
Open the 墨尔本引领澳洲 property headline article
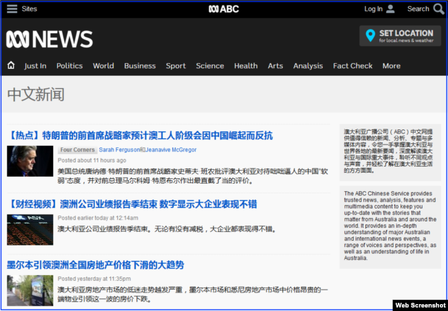(x=95, y=265)
